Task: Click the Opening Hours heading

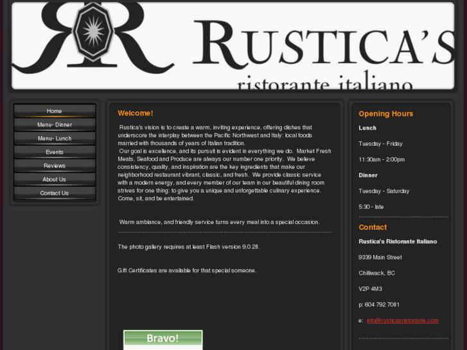Action: (385, 114)
